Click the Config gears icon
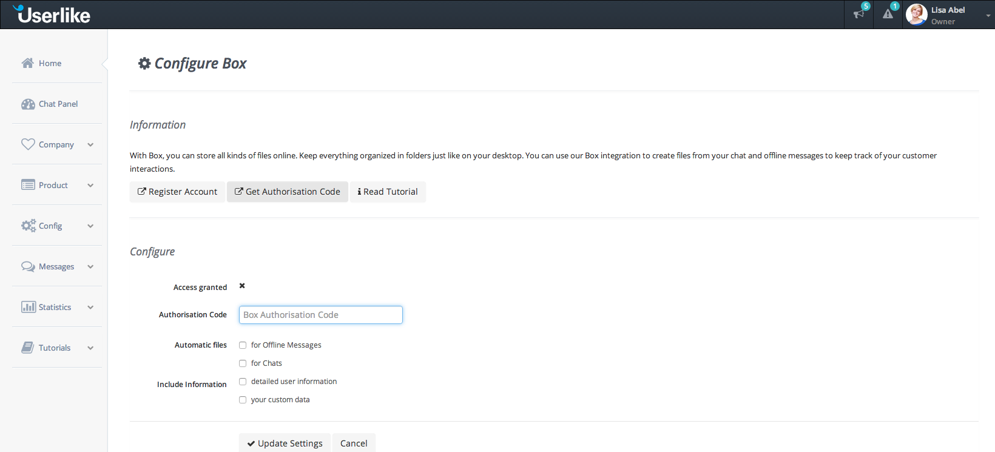The height and width of the screenshot is (452, 995). pos(29,226)
